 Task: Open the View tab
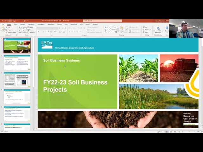tap(66, 24)
